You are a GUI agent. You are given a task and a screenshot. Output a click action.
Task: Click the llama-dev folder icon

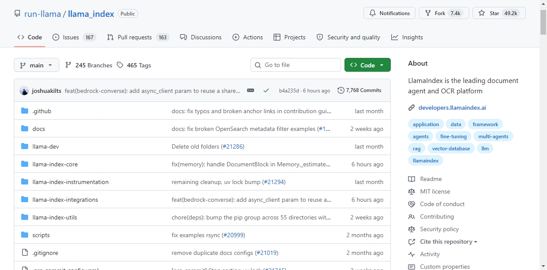click(x=25, y=146)
